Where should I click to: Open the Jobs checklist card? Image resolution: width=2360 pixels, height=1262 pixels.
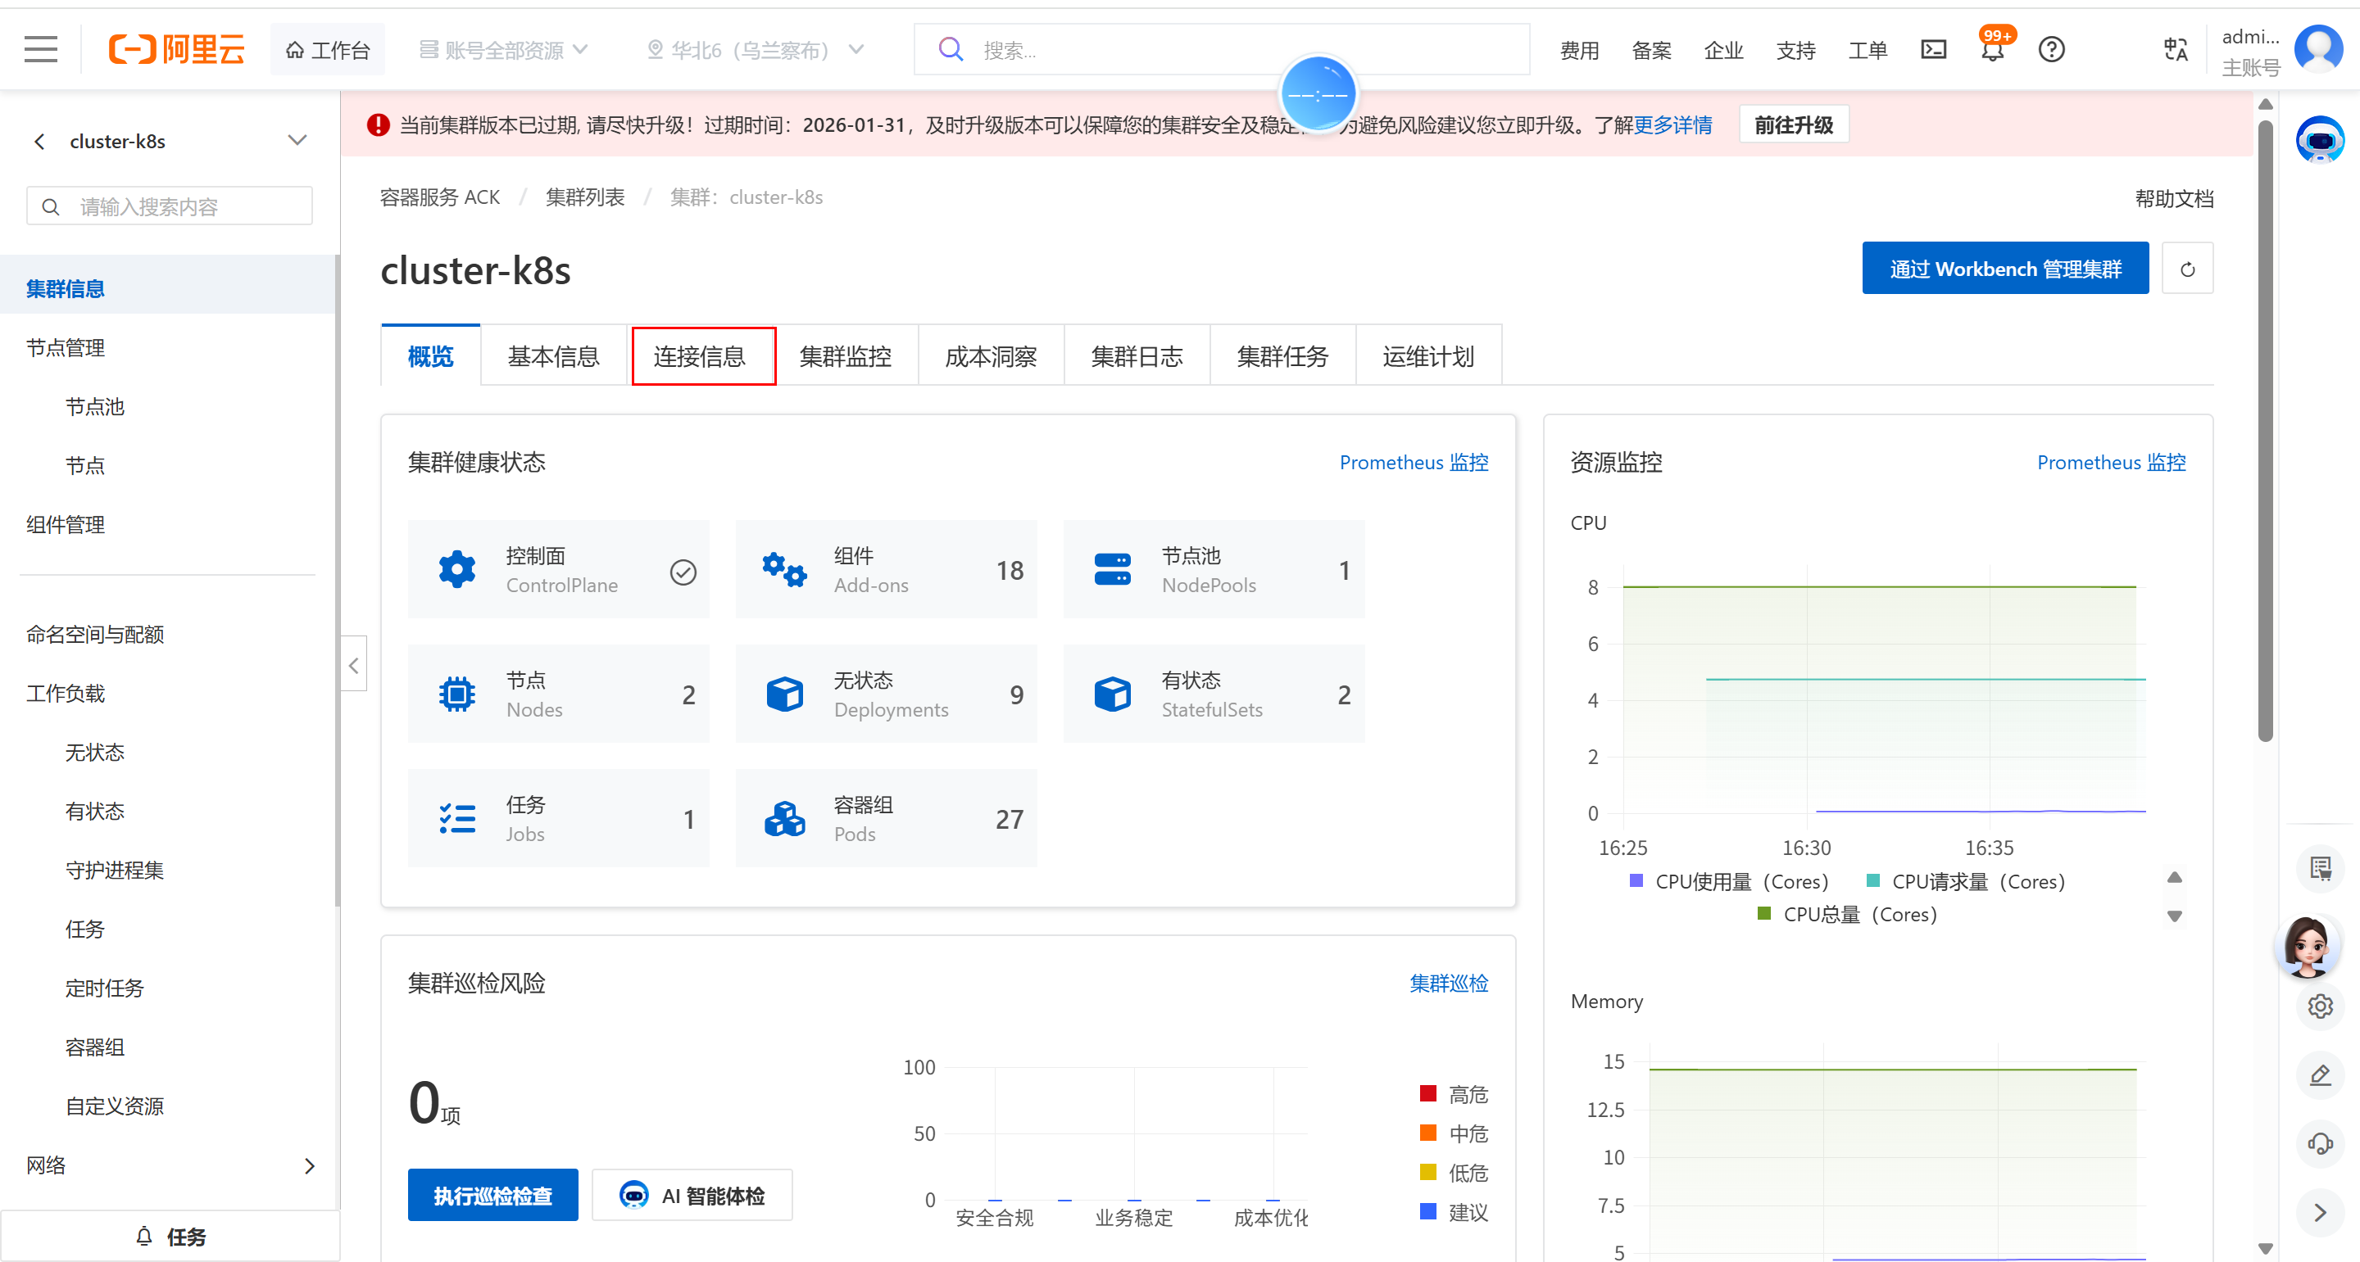click(559, 819)
